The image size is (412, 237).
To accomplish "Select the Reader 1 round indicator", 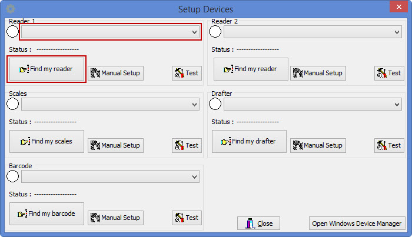I will tap(13, 31).
